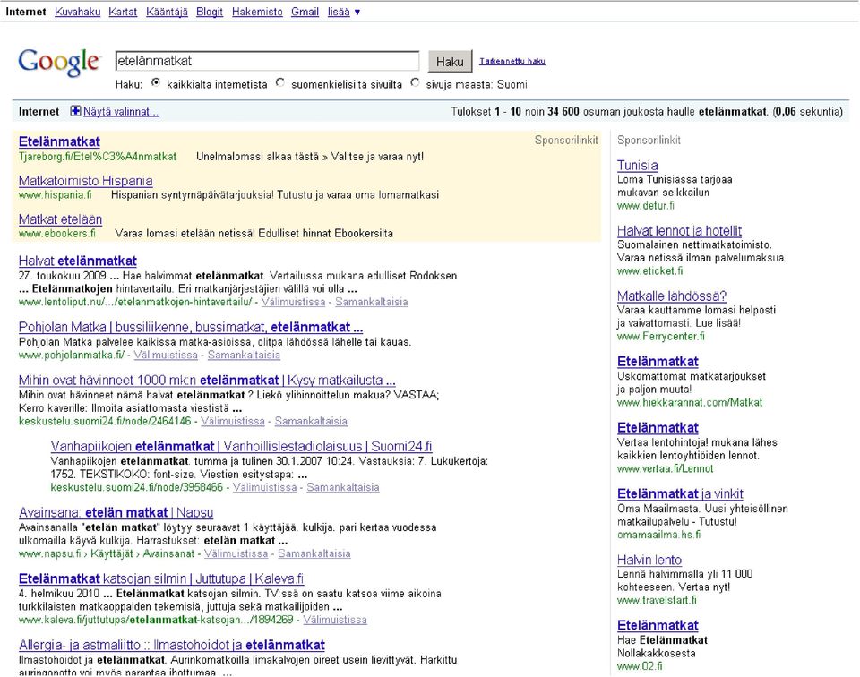
Task: Open Kuvahaku in top navigation
Action: [77, 12]
